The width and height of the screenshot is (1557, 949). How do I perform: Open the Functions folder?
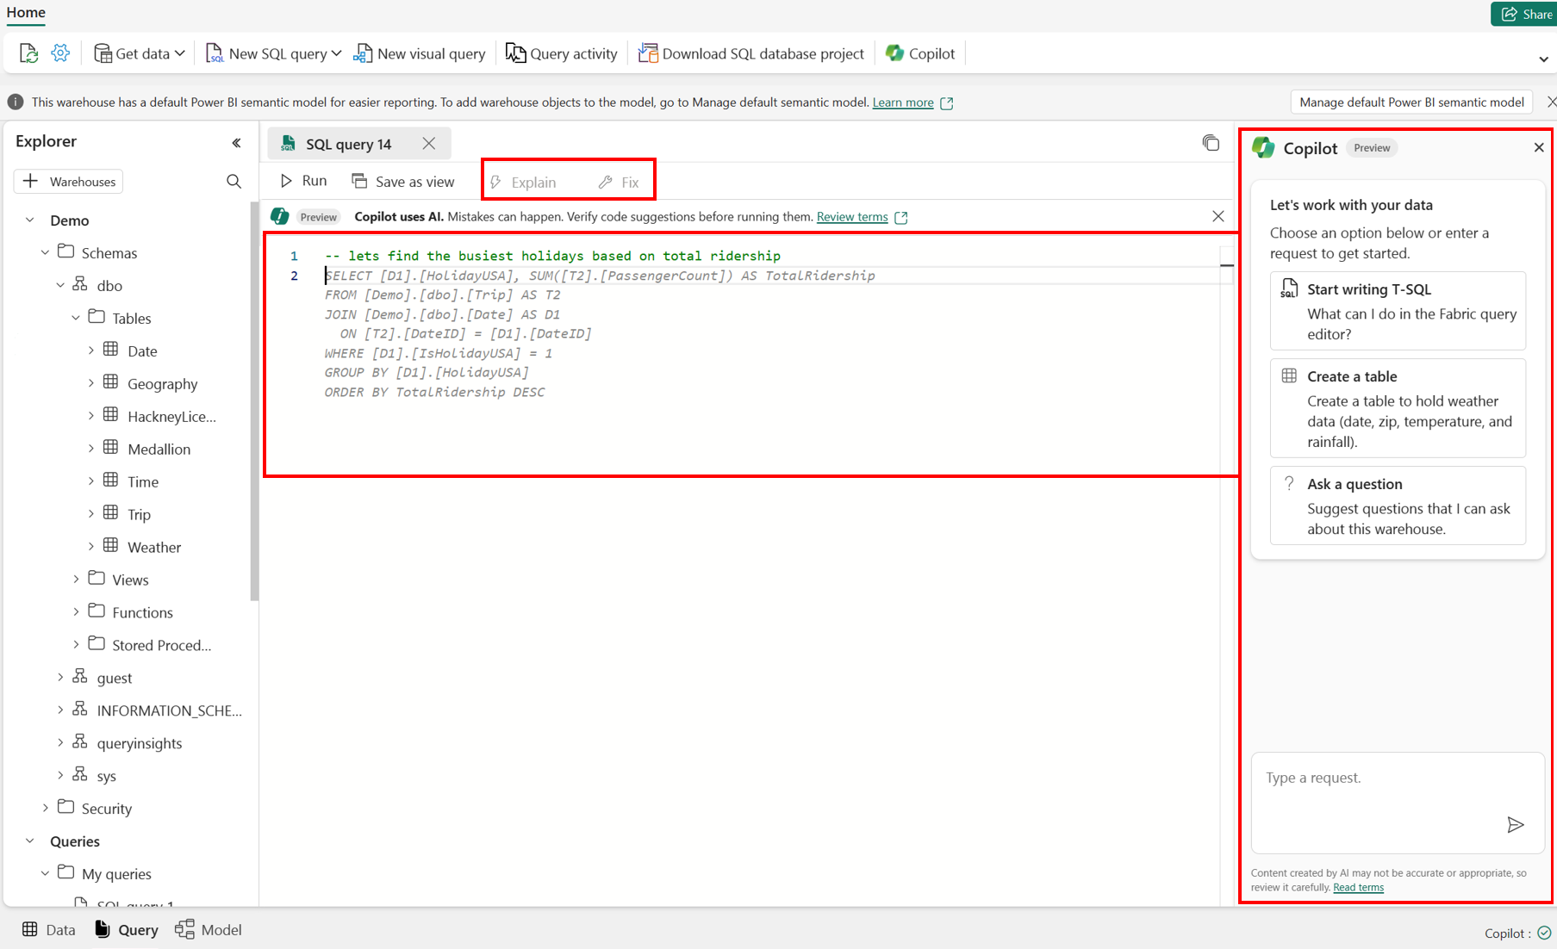tap(142, 612)
